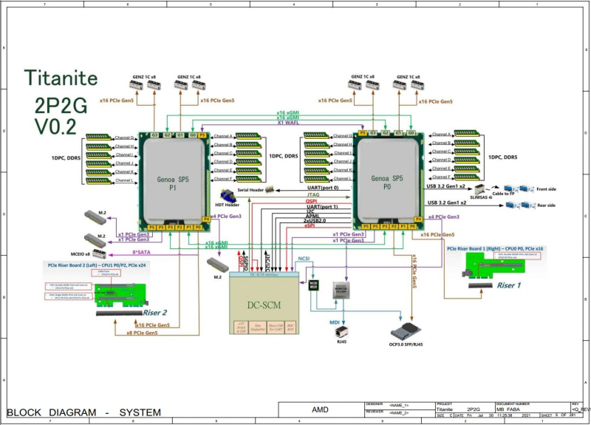Click the P4 port on Genoa P0
Image resolution: width=591 pixels, height=425 pixels.
[417, 219]
